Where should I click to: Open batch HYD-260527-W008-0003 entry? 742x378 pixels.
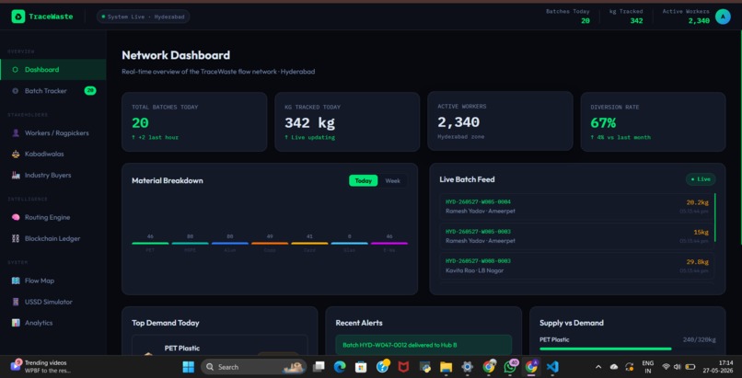pos(577,266)
